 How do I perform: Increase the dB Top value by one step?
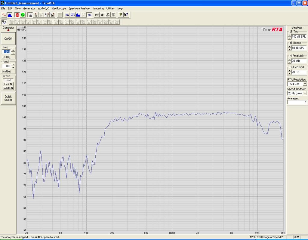(x=289, y=35)
